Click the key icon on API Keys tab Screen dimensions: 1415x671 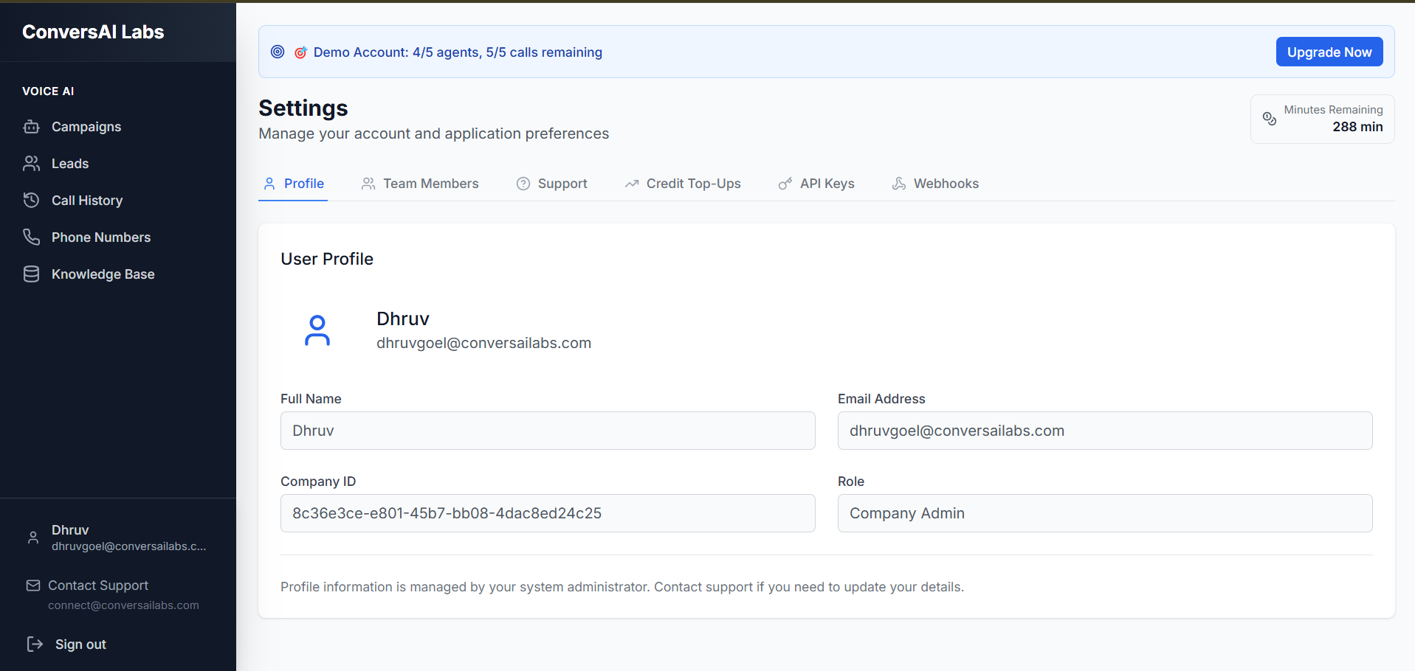coord(785,184)
